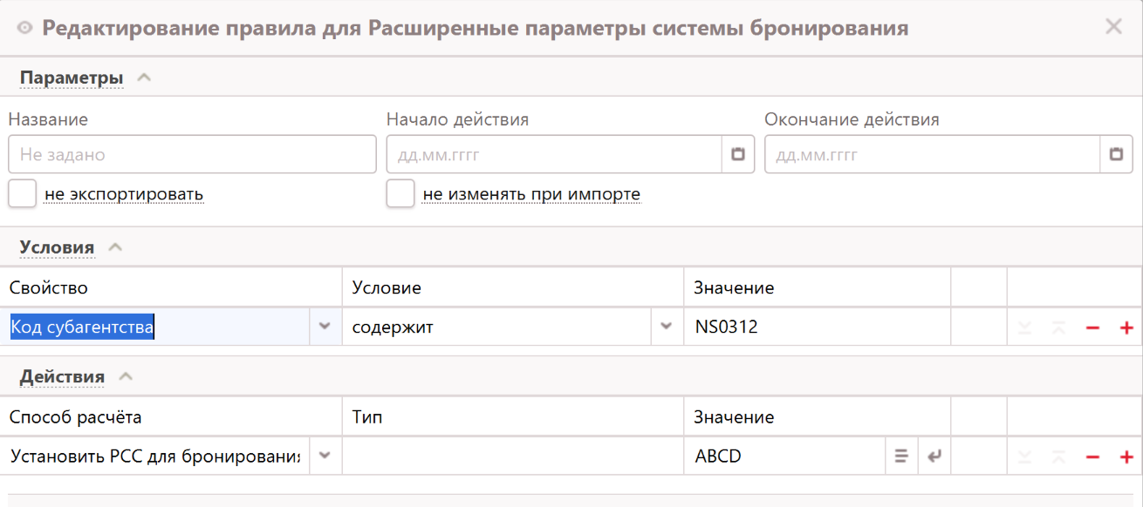1143x507 pixels.
Task: Collapse the Условия section
Action: (115, 247)
